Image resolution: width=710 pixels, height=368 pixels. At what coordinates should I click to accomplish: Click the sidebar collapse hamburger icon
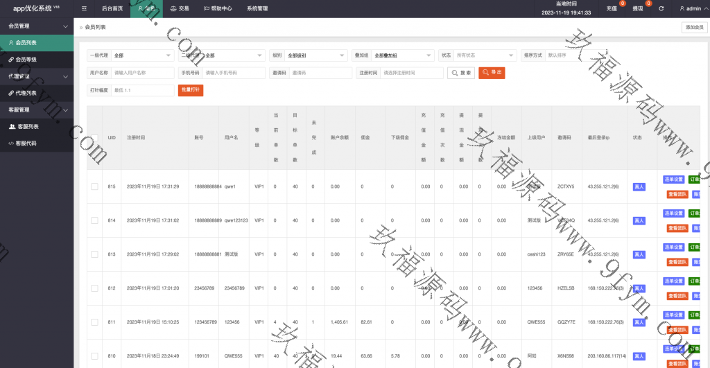point(84,9)
